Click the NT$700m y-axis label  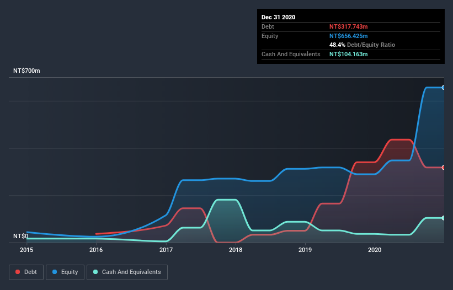click(26, 71)
